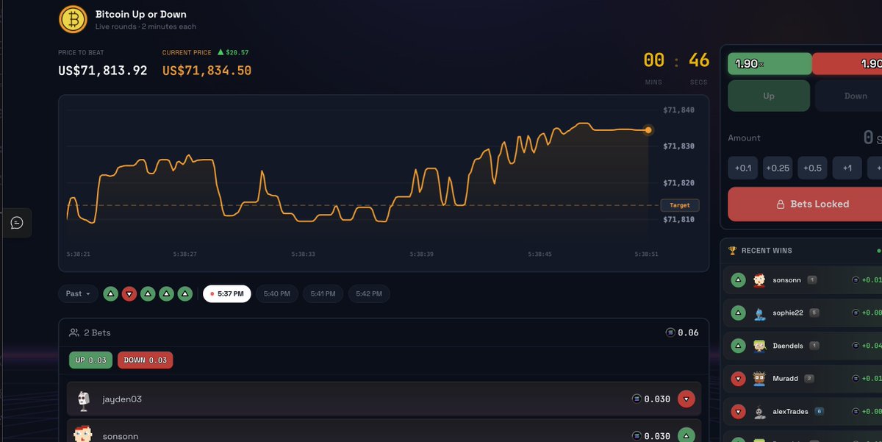This screenshot has height=442, width=882.
Task: Click the Bitcoin Up or Down title
Action: [x=141, y=14]
